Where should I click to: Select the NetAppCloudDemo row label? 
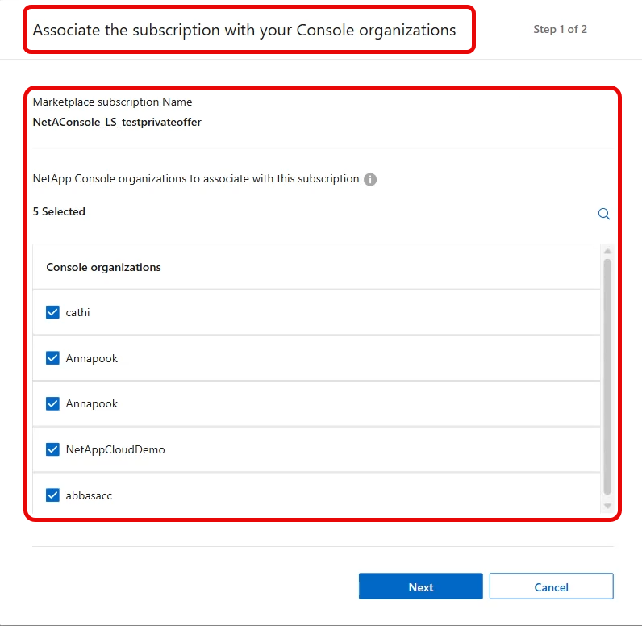coord(115,449)
